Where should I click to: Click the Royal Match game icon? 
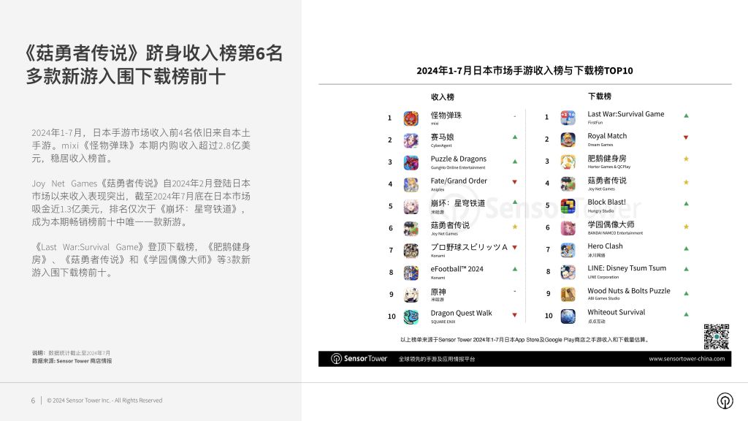tap(568, 140)
